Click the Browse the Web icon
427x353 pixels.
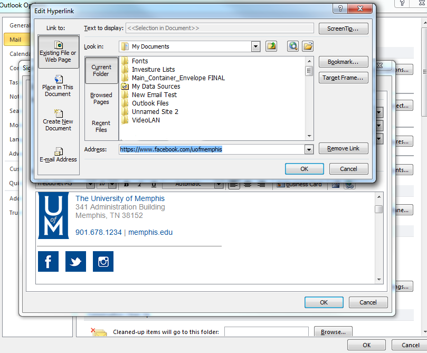click(x=293, y=46)
